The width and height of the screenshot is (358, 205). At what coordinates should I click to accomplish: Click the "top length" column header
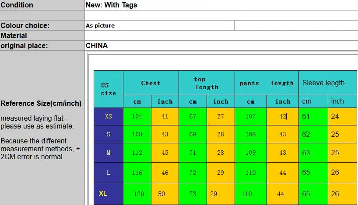click(x=207, y=83)
